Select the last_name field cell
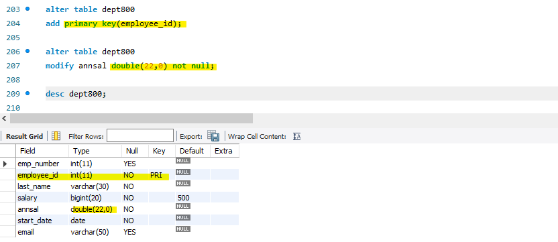Image resolution: width=558 pixels, height=242 pixels. tap(42, 186)
